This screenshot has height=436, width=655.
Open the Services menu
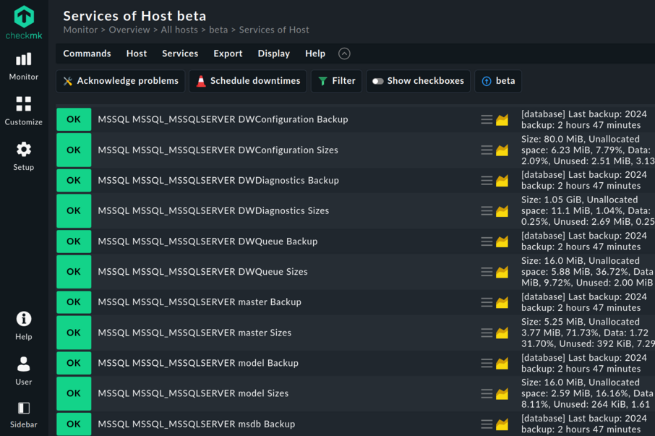(x=180, y=54)
